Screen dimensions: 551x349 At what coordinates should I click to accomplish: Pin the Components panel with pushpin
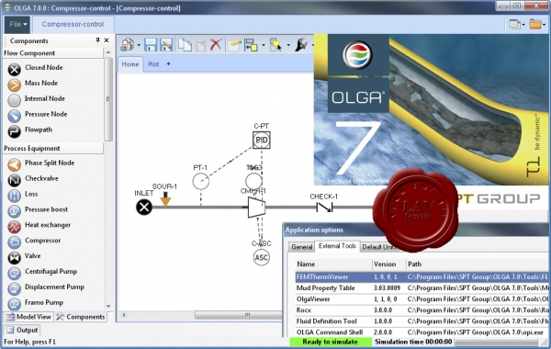(x=97, y=40)
